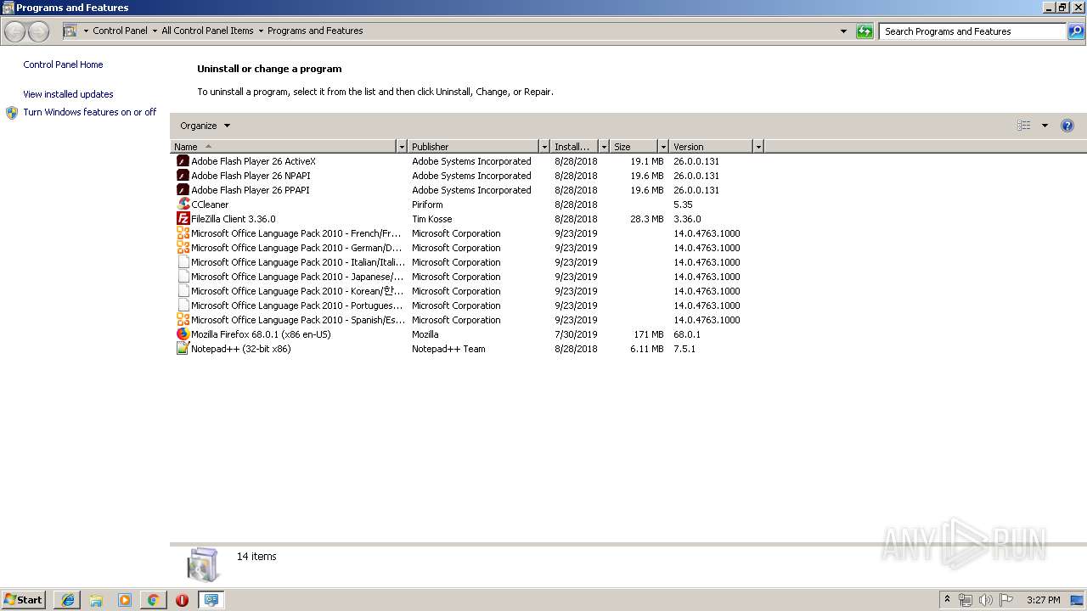Select the CCleaner row name
Screen dimensions: 1087x611
tap(210, 205)
